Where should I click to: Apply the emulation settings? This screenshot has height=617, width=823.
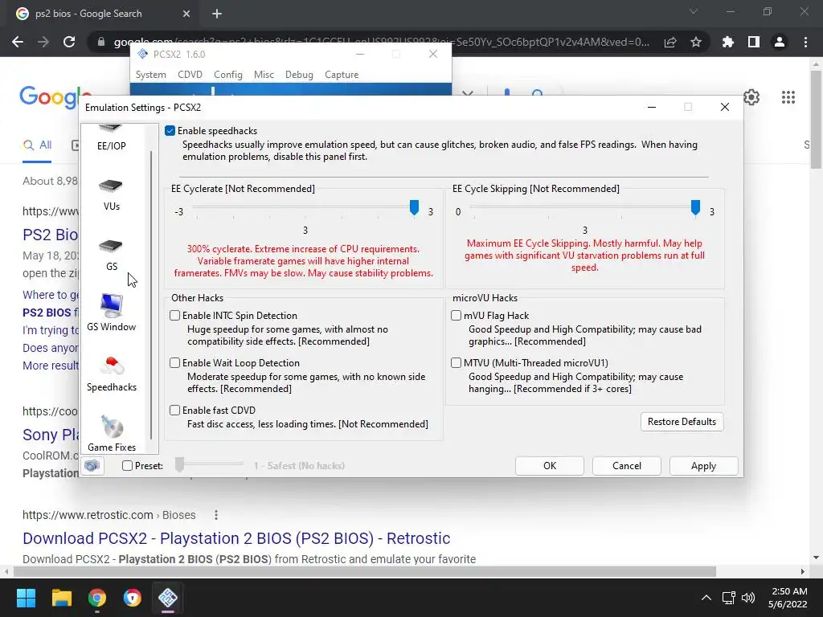(x=703, y=466)
